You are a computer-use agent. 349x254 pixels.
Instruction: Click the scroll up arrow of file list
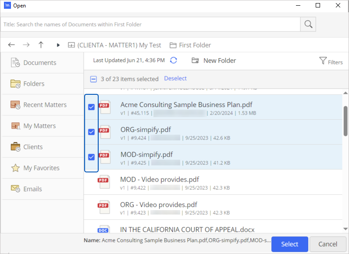[345, 93]
